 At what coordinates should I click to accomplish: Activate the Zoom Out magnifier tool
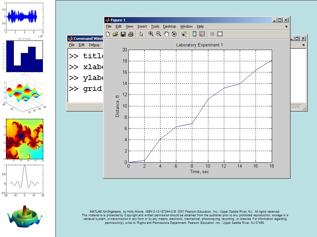coord(158,34)
